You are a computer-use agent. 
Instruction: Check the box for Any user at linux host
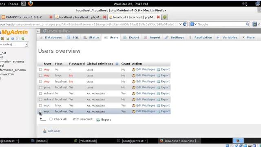(x=40, y=75)
